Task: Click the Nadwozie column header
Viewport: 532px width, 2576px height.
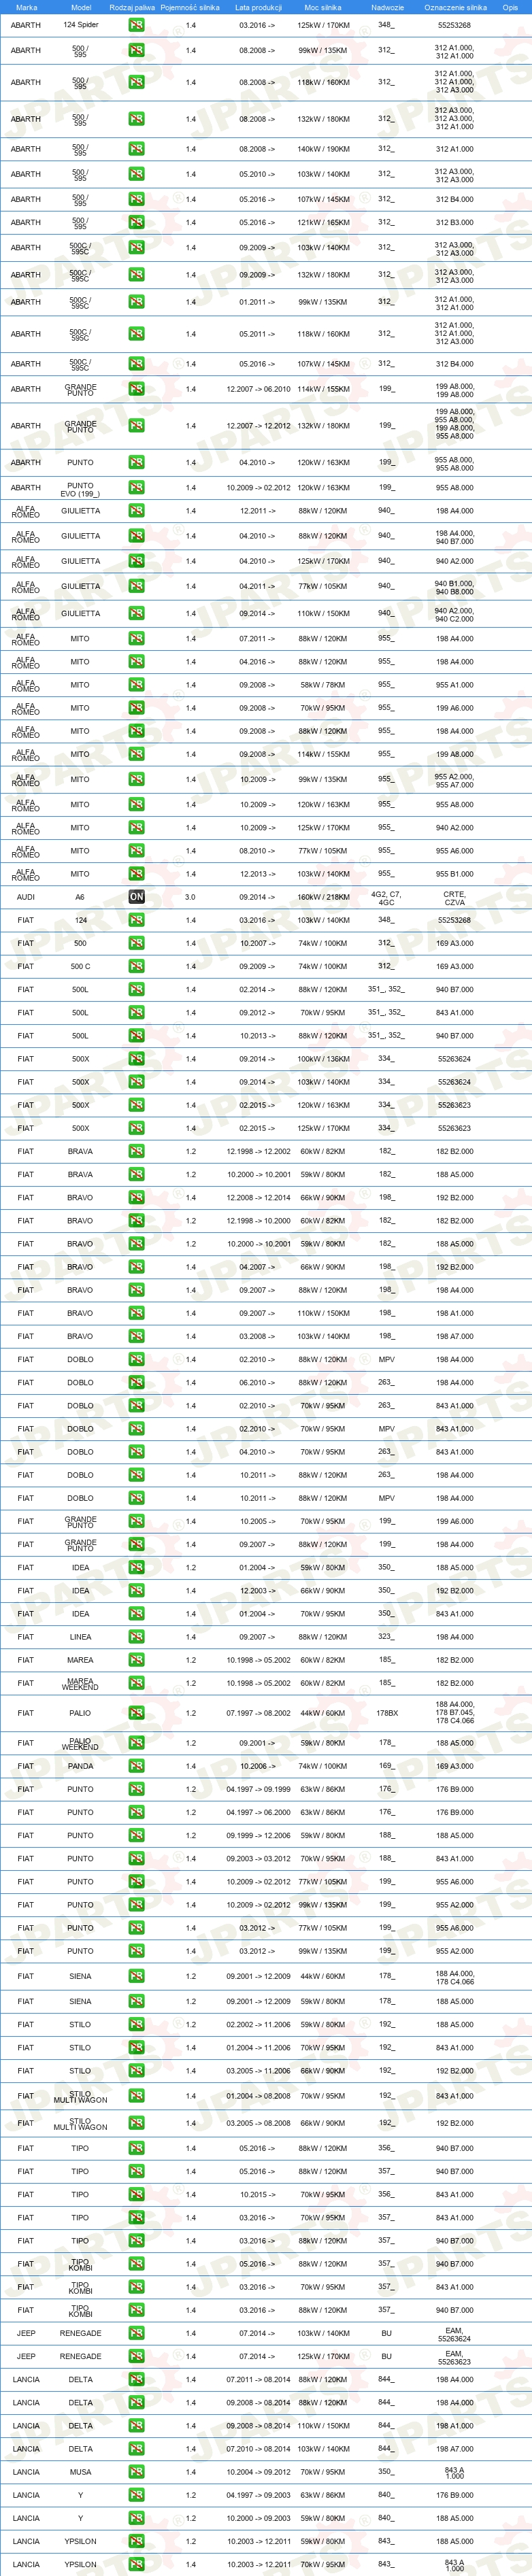Action: click(x=387, y=7)
